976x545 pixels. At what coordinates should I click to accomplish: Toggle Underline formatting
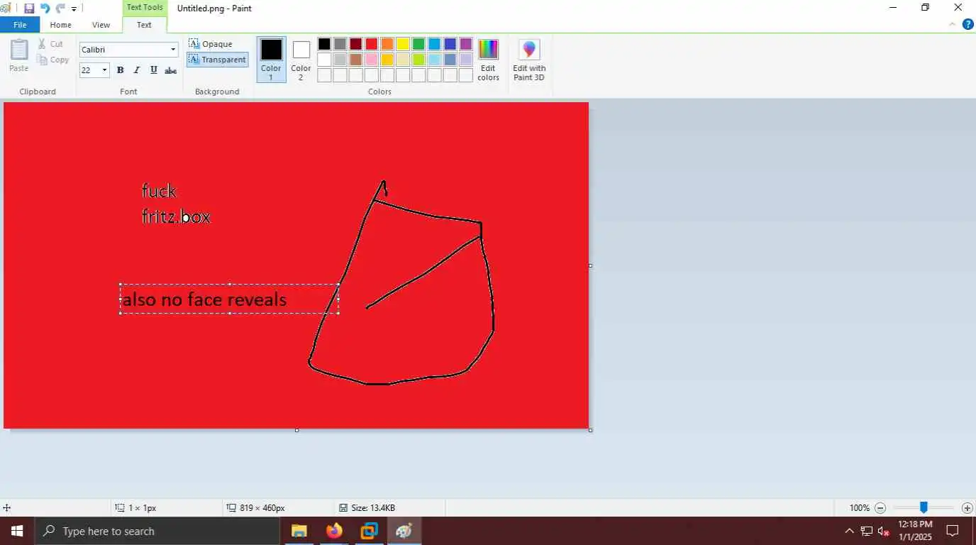click(153, 70)
